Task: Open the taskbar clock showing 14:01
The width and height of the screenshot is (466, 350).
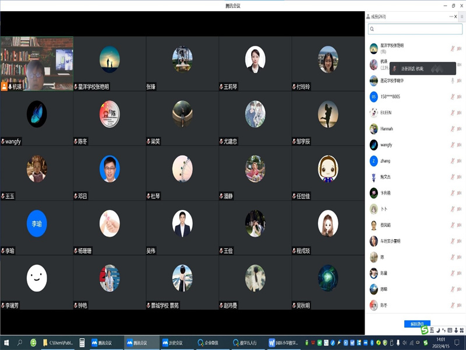Action: [x=441, y=343]
